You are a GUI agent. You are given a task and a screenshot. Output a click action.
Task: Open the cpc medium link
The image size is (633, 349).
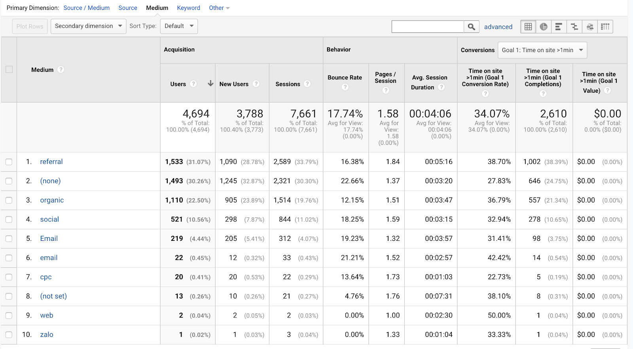(x=46, y=277)
